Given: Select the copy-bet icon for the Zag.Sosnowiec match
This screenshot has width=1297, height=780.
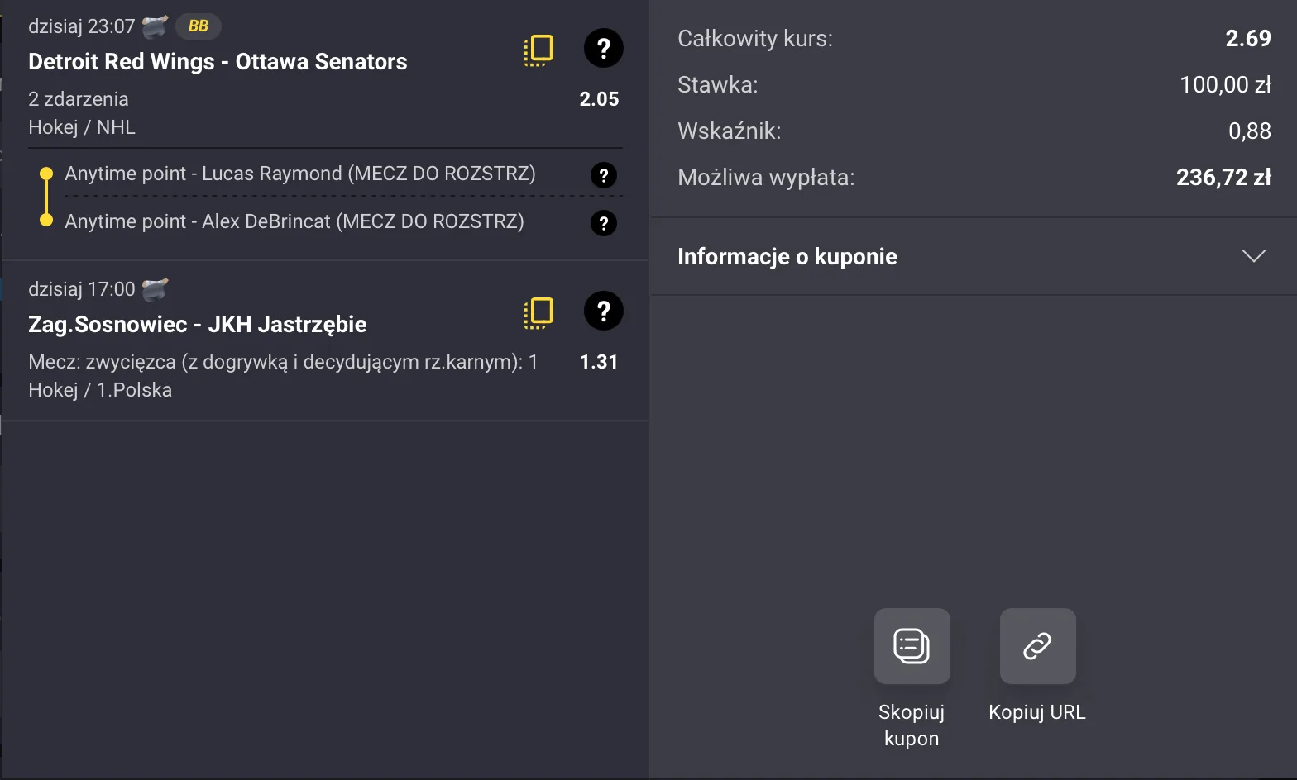Looking at the screenshot, I should (538, 312).
